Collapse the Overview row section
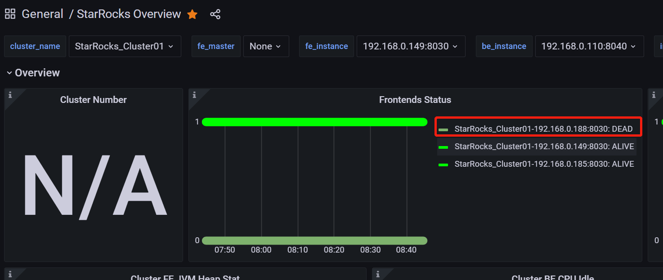The image size is (663, 280). pos(33,73)
